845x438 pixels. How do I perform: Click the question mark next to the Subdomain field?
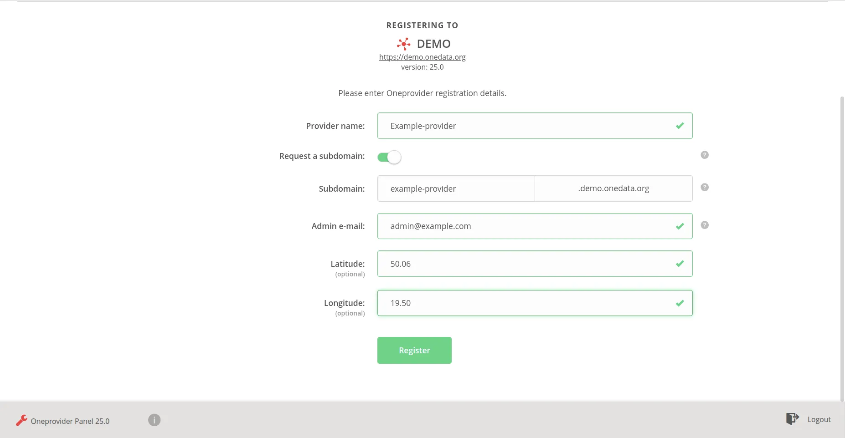[x=705, y=187]
